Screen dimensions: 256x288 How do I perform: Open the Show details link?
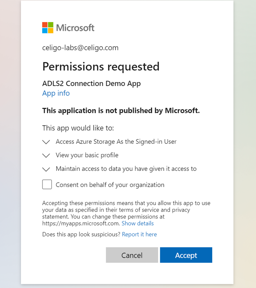point(138,223)
